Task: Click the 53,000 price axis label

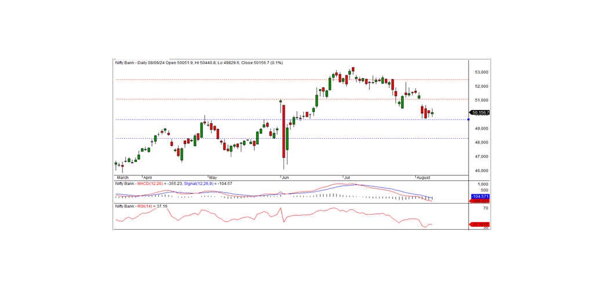Action: tap(481, 72)
